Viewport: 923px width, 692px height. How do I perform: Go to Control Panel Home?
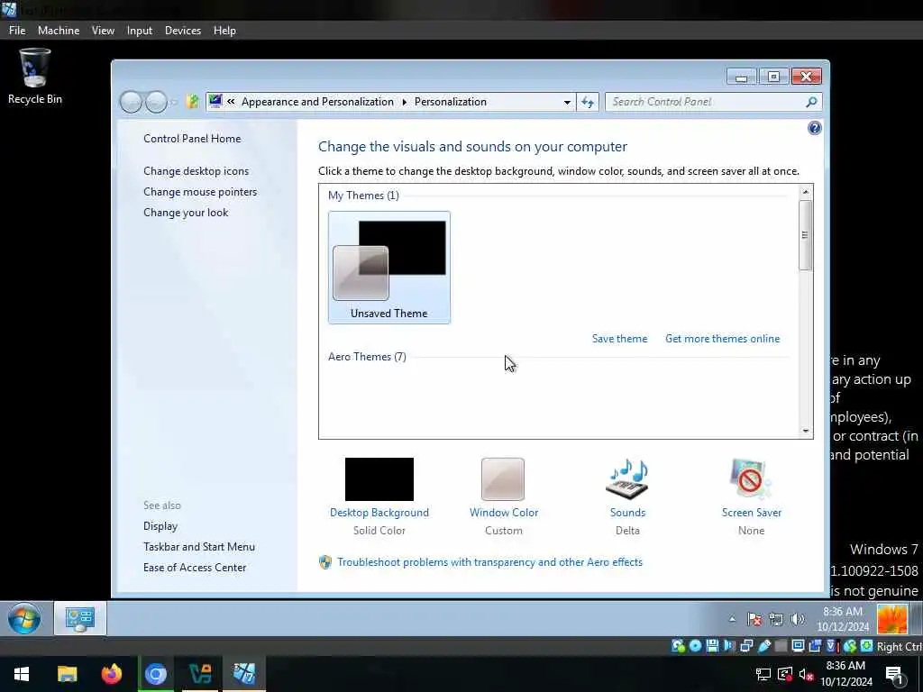point(192,139)
